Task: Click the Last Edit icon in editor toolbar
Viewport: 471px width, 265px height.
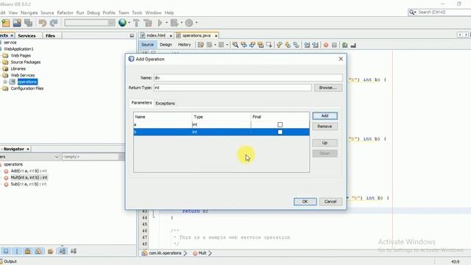Action: [x=201, y=45]
